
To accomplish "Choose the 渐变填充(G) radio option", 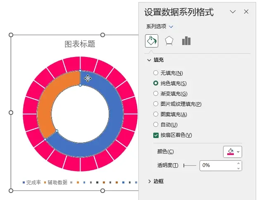I will [x=156, y=94].
